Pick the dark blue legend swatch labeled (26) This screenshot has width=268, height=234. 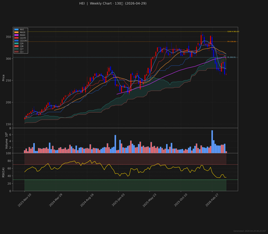(17, 41)
